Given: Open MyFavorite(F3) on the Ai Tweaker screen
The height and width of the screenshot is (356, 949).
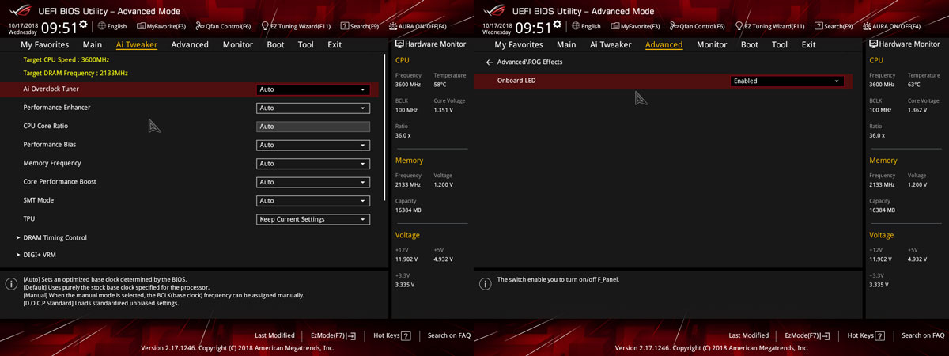Looking at the screenshot, I should [161, 26].
